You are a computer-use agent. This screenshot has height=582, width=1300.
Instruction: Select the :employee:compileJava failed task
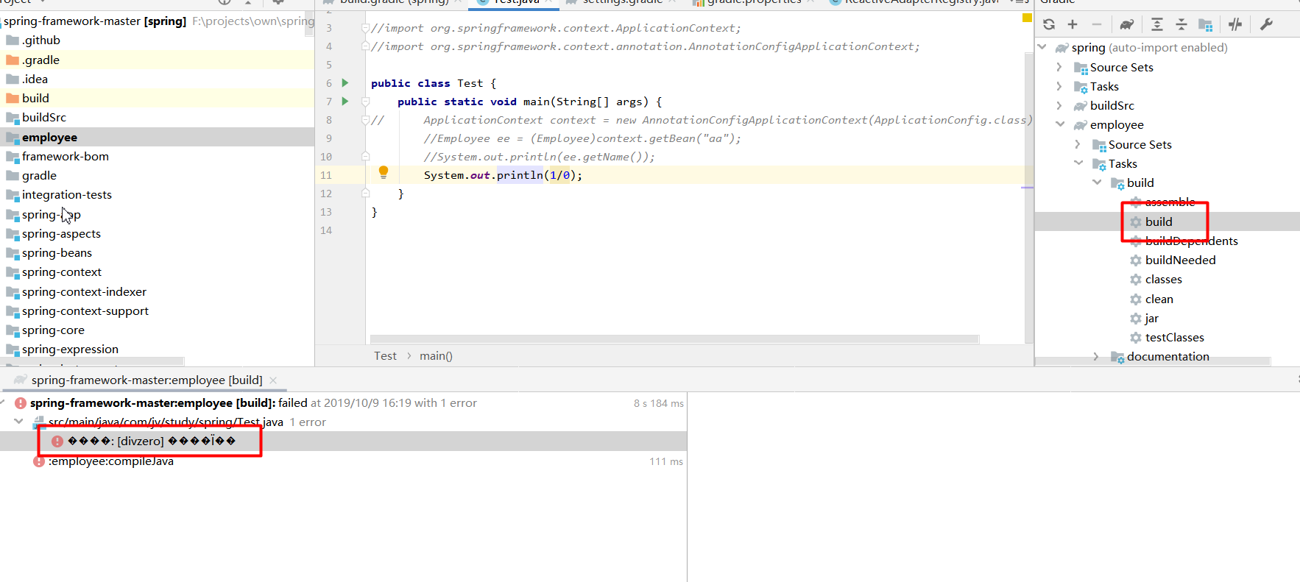point(111,461)
